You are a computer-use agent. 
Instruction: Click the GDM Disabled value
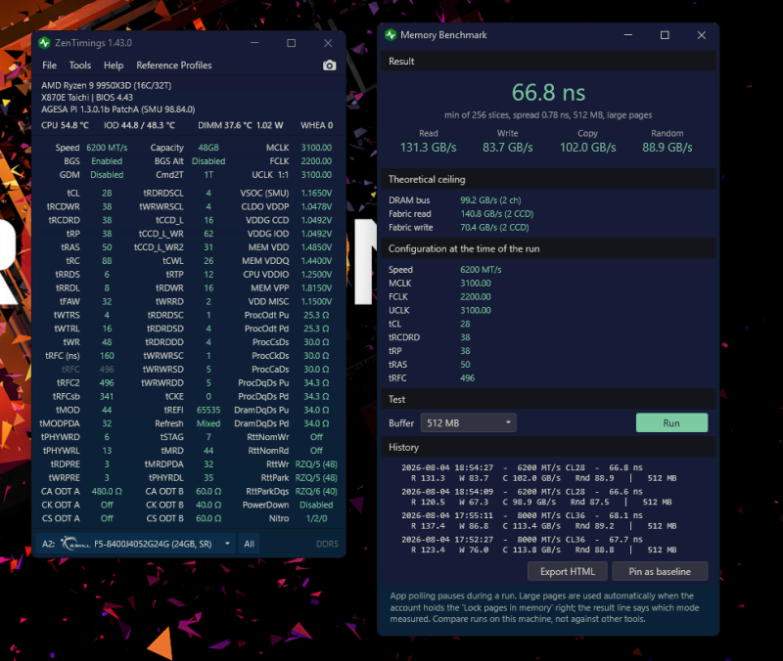coord(107,175)
